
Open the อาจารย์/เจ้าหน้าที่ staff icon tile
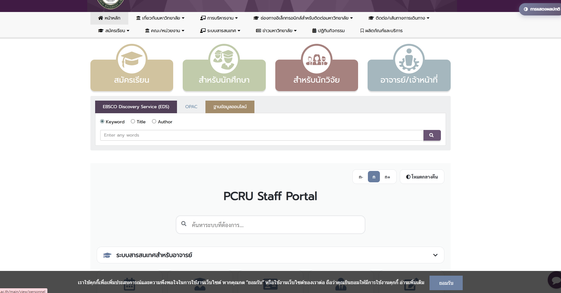click(409, 59)
